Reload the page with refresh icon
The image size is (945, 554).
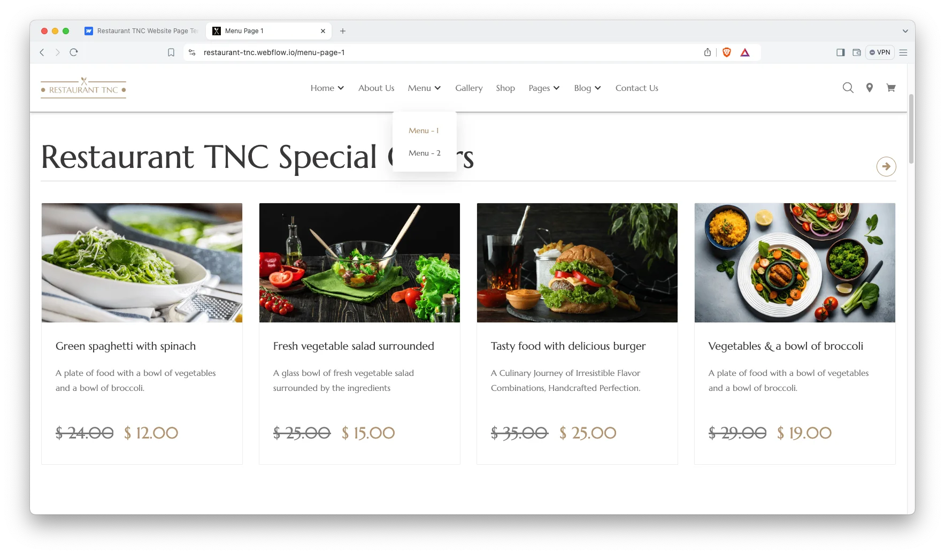click(74, 52)
